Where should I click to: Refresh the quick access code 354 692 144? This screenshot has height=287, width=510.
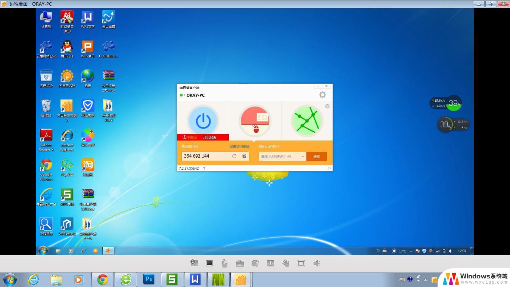point(234,156)
